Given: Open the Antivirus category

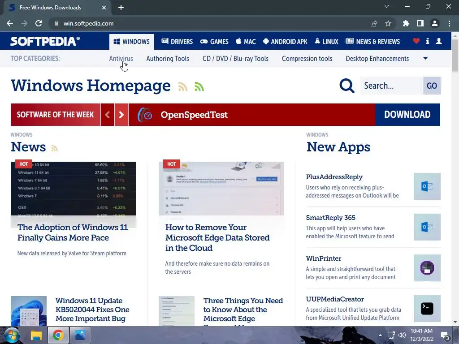Looking at the screenshot, I should click(121, 59).
